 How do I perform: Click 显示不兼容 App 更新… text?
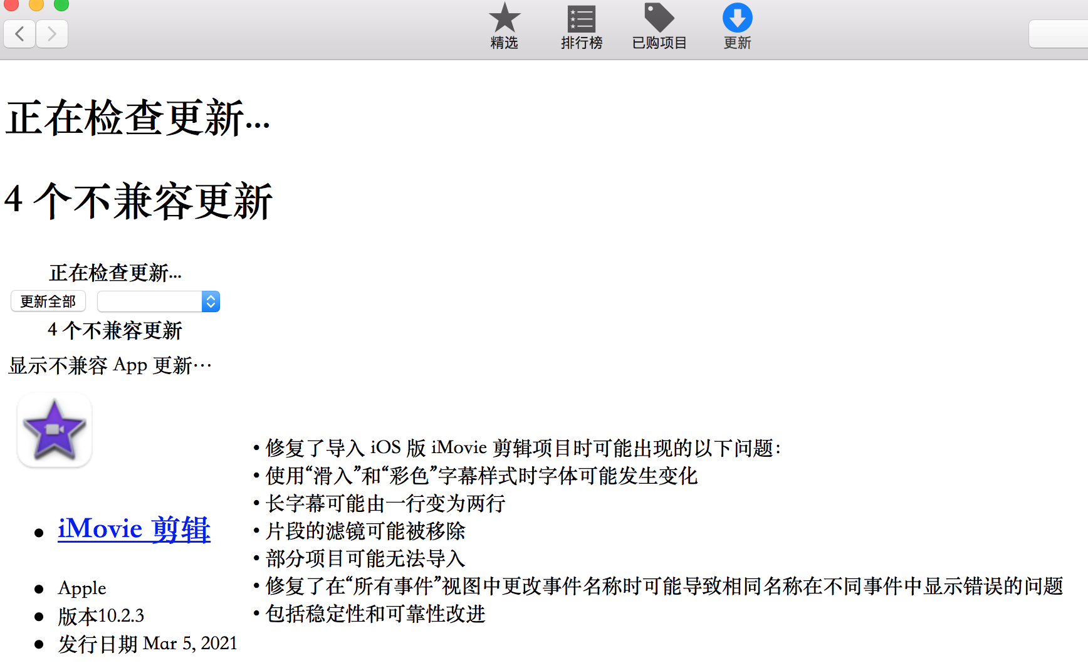pyautogui.click(x=110, y=365)
